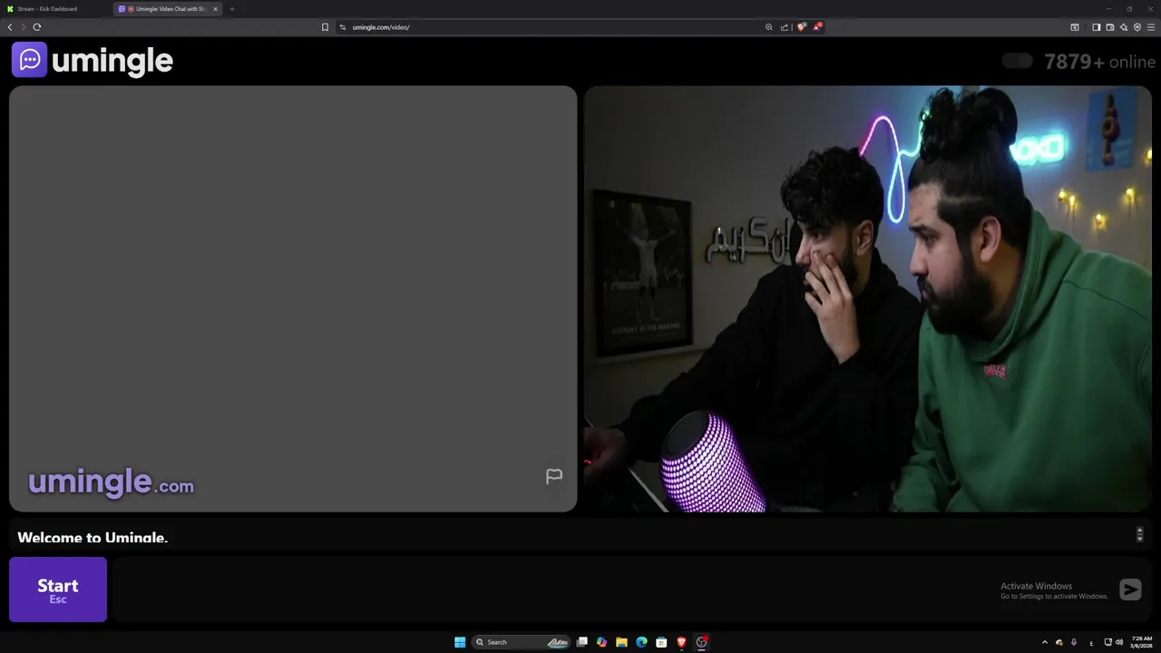Click the share page icon in address bar
The height and width of the screenshot is (653, 1161).
click(x=785, y=27)
